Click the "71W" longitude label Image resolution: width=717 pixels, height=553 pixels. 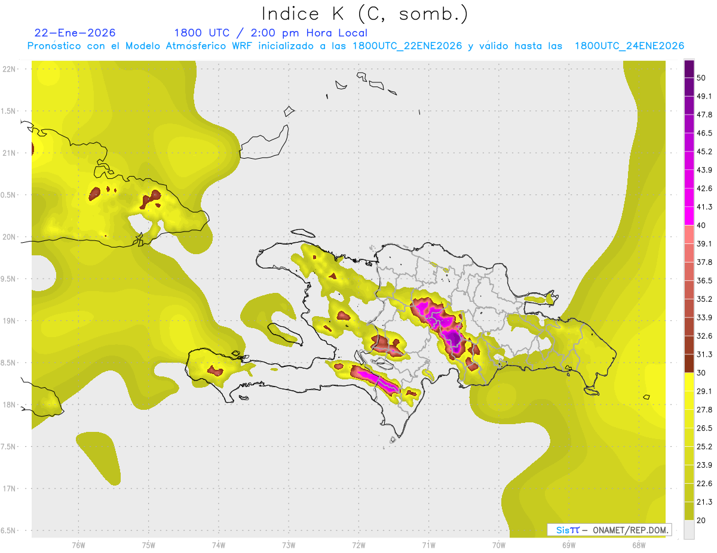pyautogui.click(x=428, y=545)
